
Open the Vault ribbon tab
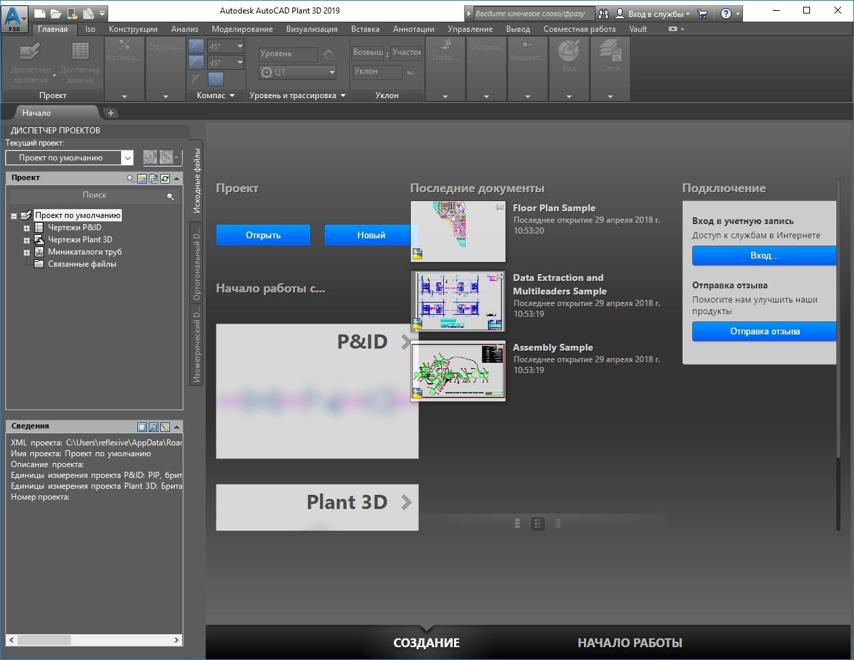637,29
